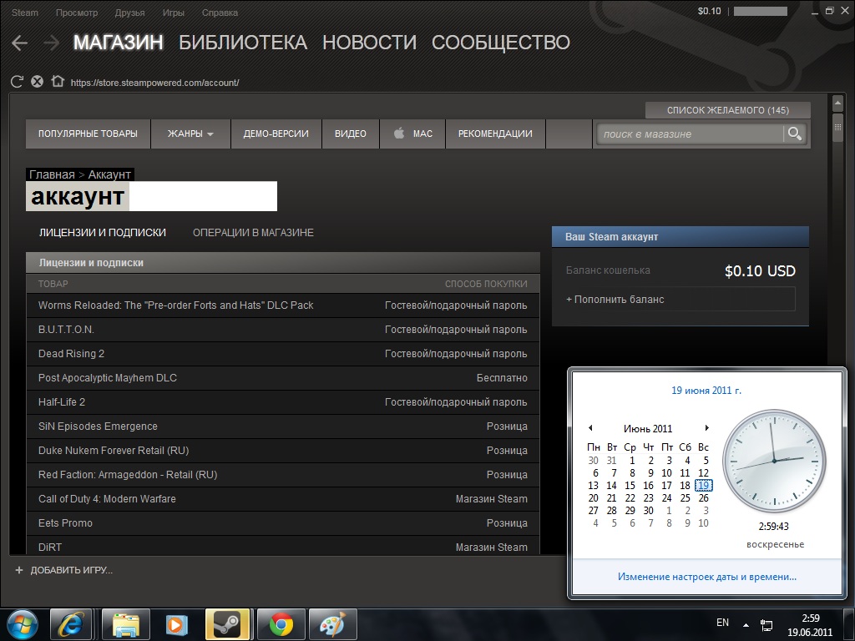This screenshot has width=855, height=641.
Task: Open the Просмотр menu
Action: point(77,13)
